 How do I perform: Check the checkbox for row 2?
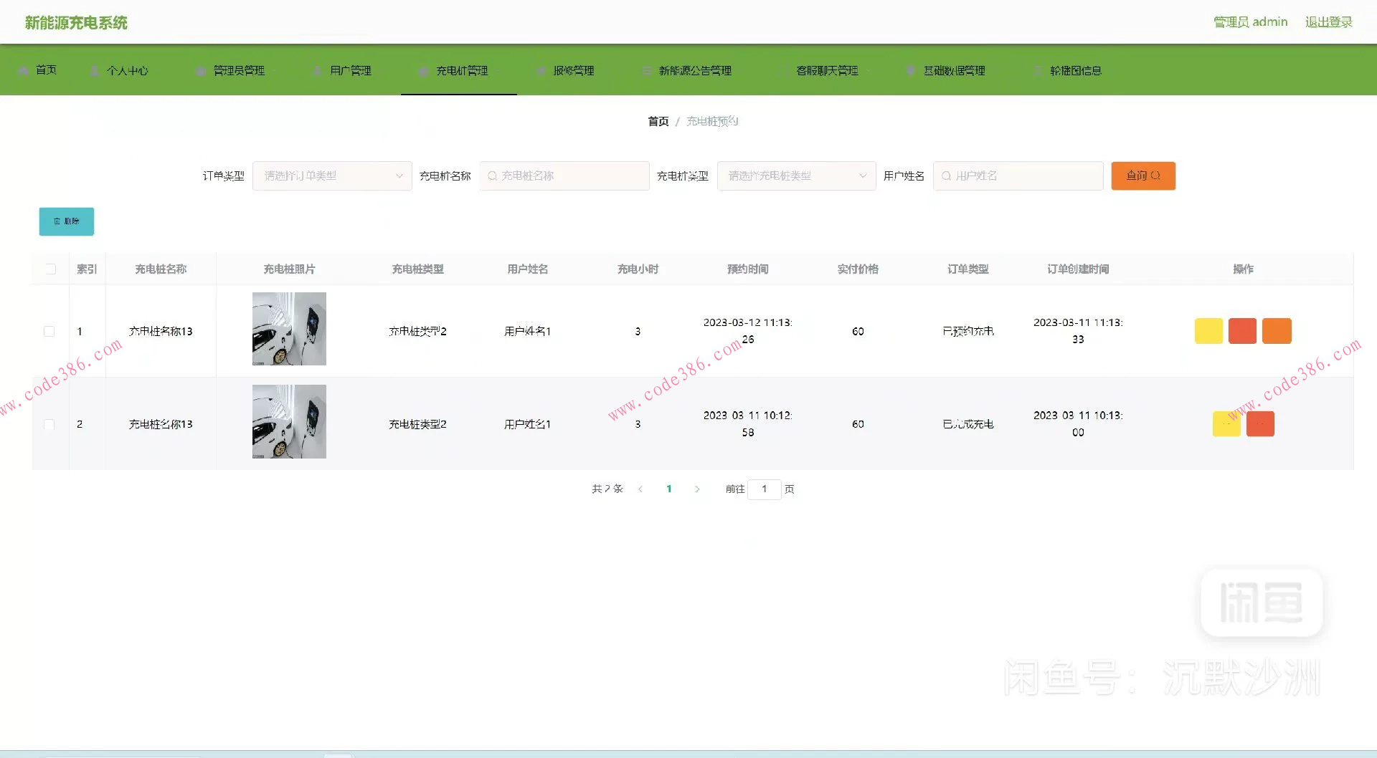pyautogui.click(x=49, y=425)
